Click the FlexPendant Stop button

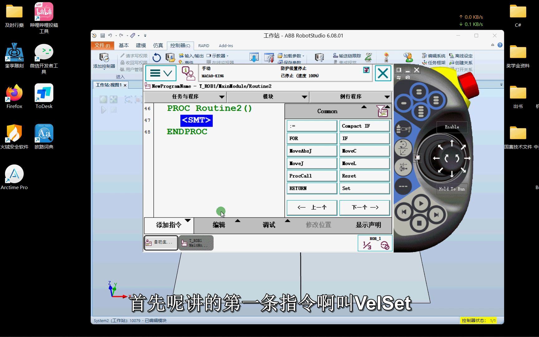click(x=419, y=223)
